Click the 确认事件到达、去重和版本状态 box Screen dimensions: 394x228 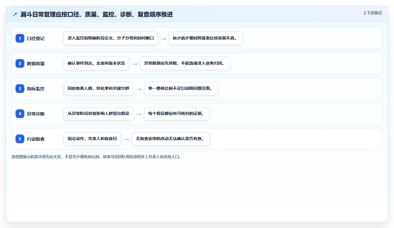point(96,63)
